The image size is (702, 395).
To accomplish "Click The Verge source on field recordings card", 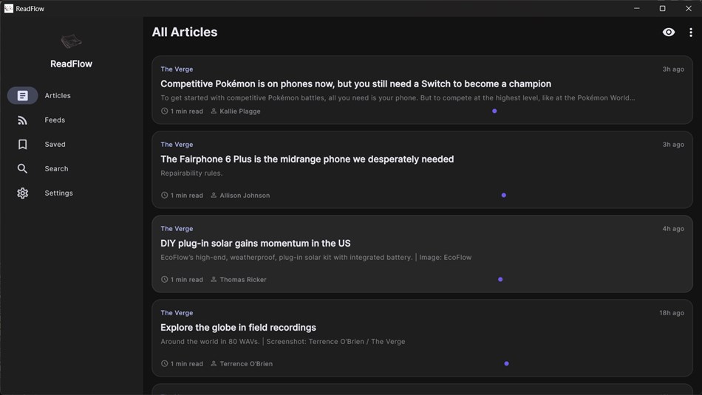I will 177,313.
